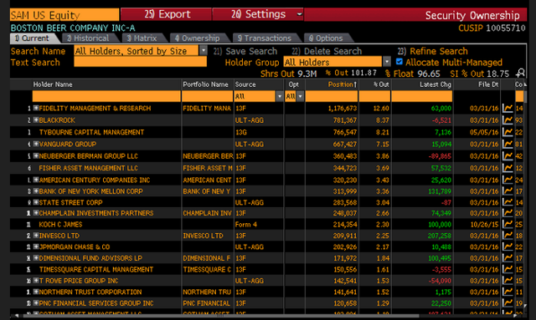Click Delete Search
This screenshot has height=320, width=536.
tap(327, 51)
